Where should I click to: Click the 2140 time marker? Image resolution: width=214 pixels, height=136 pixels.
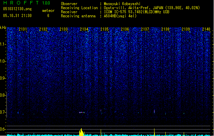206,29
